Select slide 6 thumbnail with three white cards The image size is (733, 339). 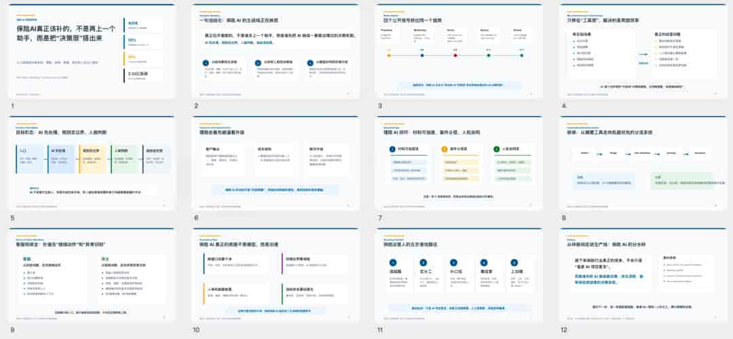click(x=276, y=163)
